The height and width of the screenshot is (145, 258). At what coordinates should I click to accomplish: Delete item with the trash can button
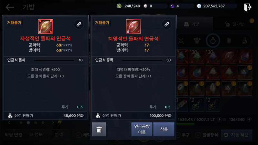99,130
